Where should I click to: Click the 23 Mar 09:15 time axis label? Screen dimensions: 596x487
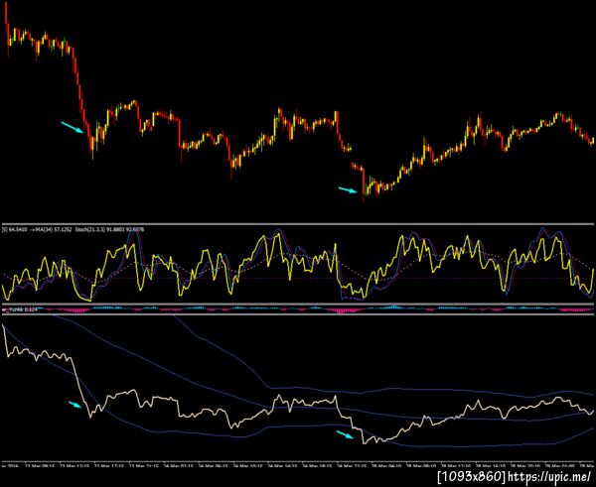point(40,466)
